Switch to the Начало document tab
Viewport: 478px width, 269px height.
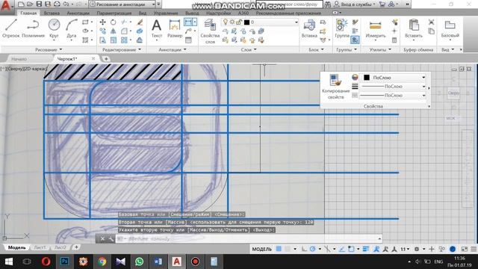pyautogui.click(x=19, y=59)
